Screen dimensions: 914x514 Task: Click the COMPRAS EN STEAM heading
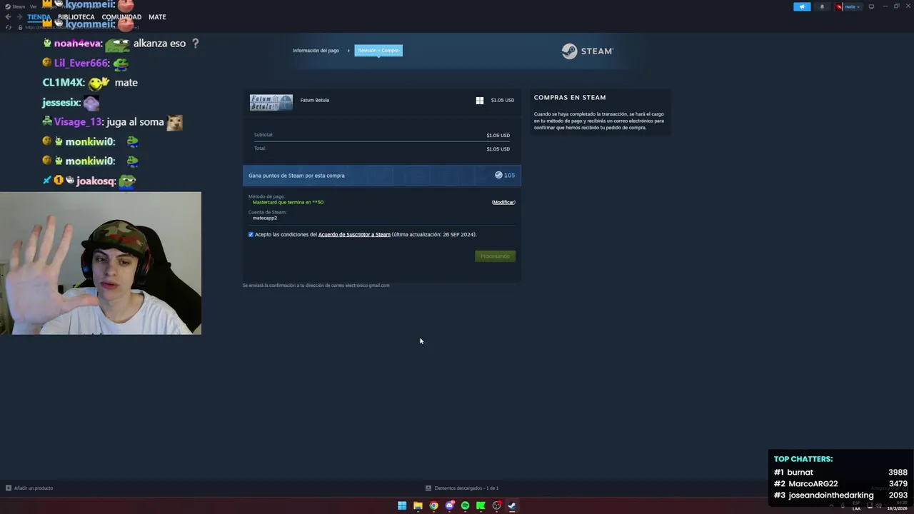tap(570, 98)
